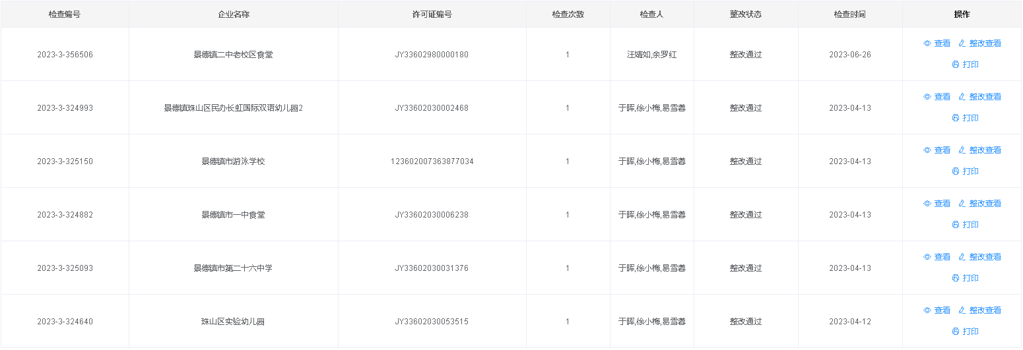Click the 企业名称 column header
Viewport: 1023px width, 350px height.
(x=234, y=15)
